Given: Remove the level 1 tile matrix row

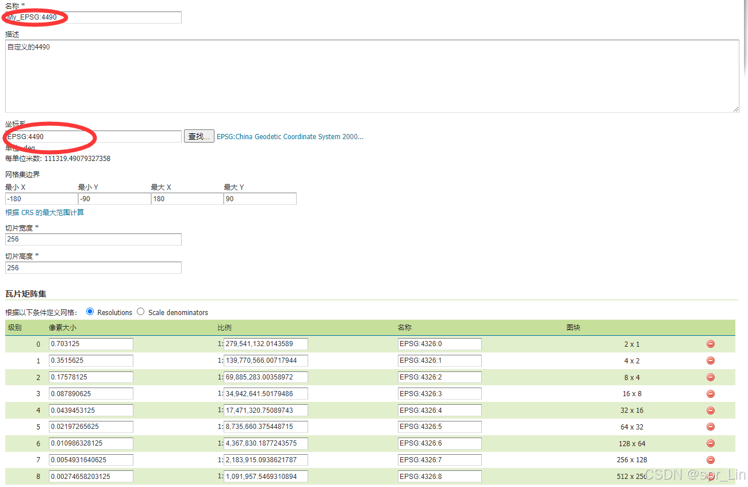Looking at the screenshot, I should click(x=710, y=361).
